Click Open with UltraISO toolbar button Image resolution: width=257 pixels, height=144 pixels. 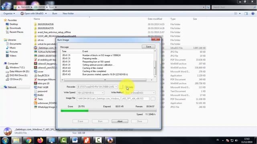point(32,14)
